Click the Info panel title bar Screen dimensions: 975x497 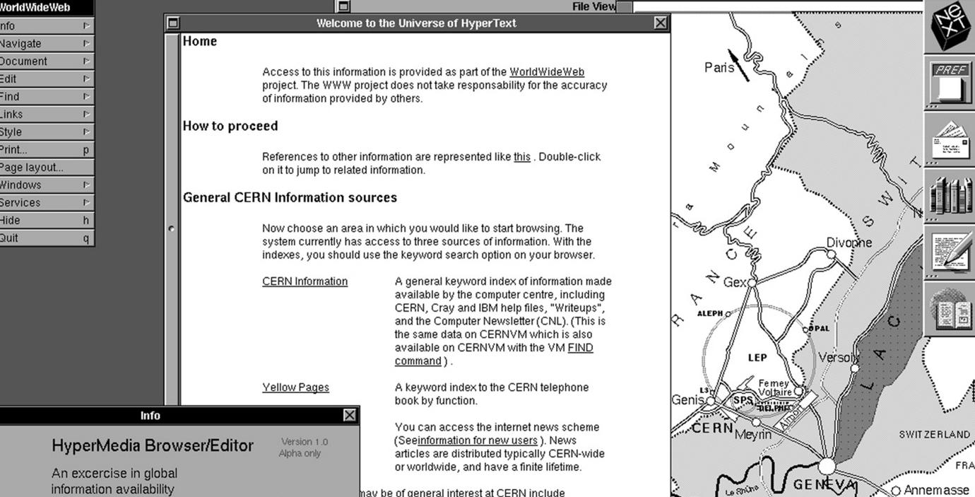click(150, 415)
